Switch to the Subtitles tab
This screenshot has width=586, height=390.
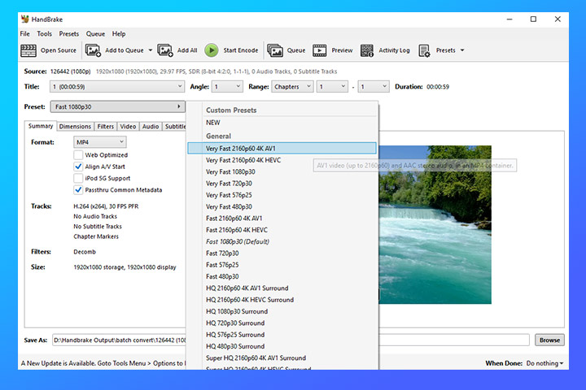click(174, 127)
